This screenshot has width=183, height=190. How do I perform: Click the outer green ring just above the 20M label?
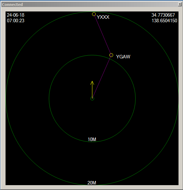point(92,185)
